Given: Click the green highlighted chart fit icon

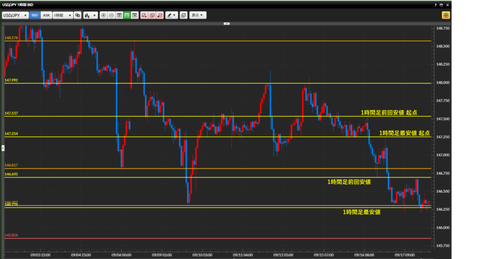Looking at the screenshot, I should point(127,15).
